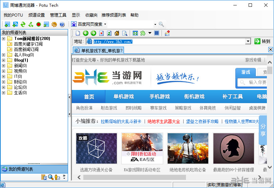This screenshot has width=274, height=188.
Task: Click the red stop update circle icon
Action: (x=39, y=24)
